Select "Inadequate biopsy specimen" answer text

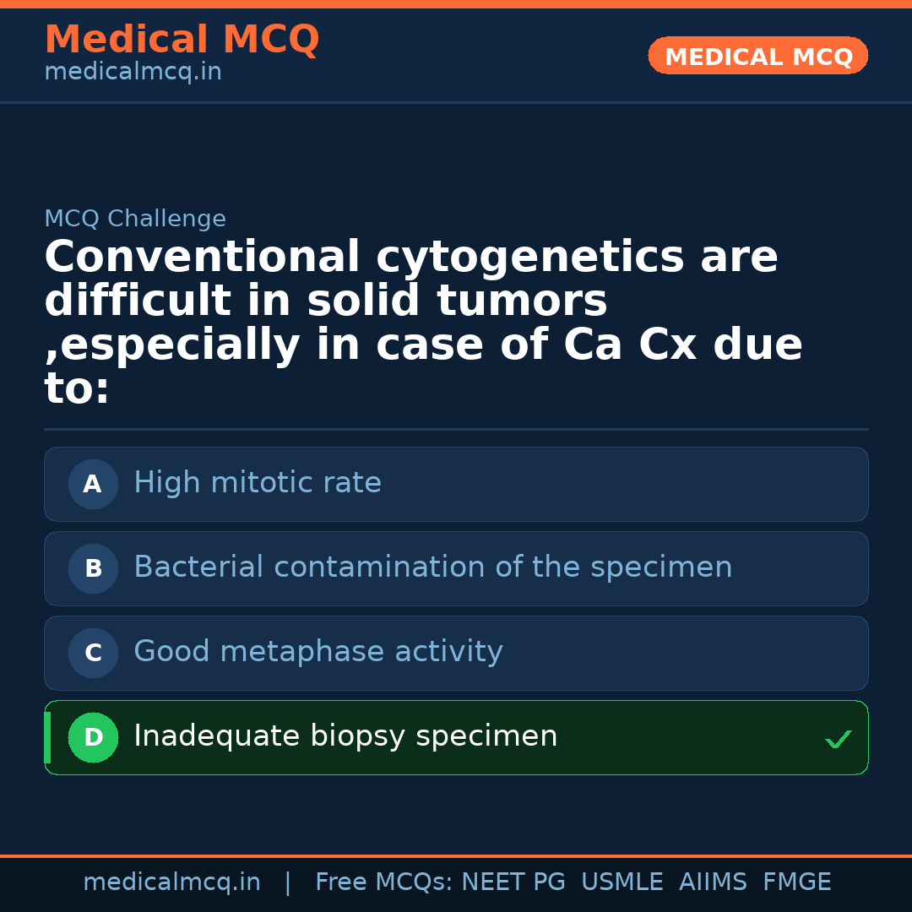[345, 736]
